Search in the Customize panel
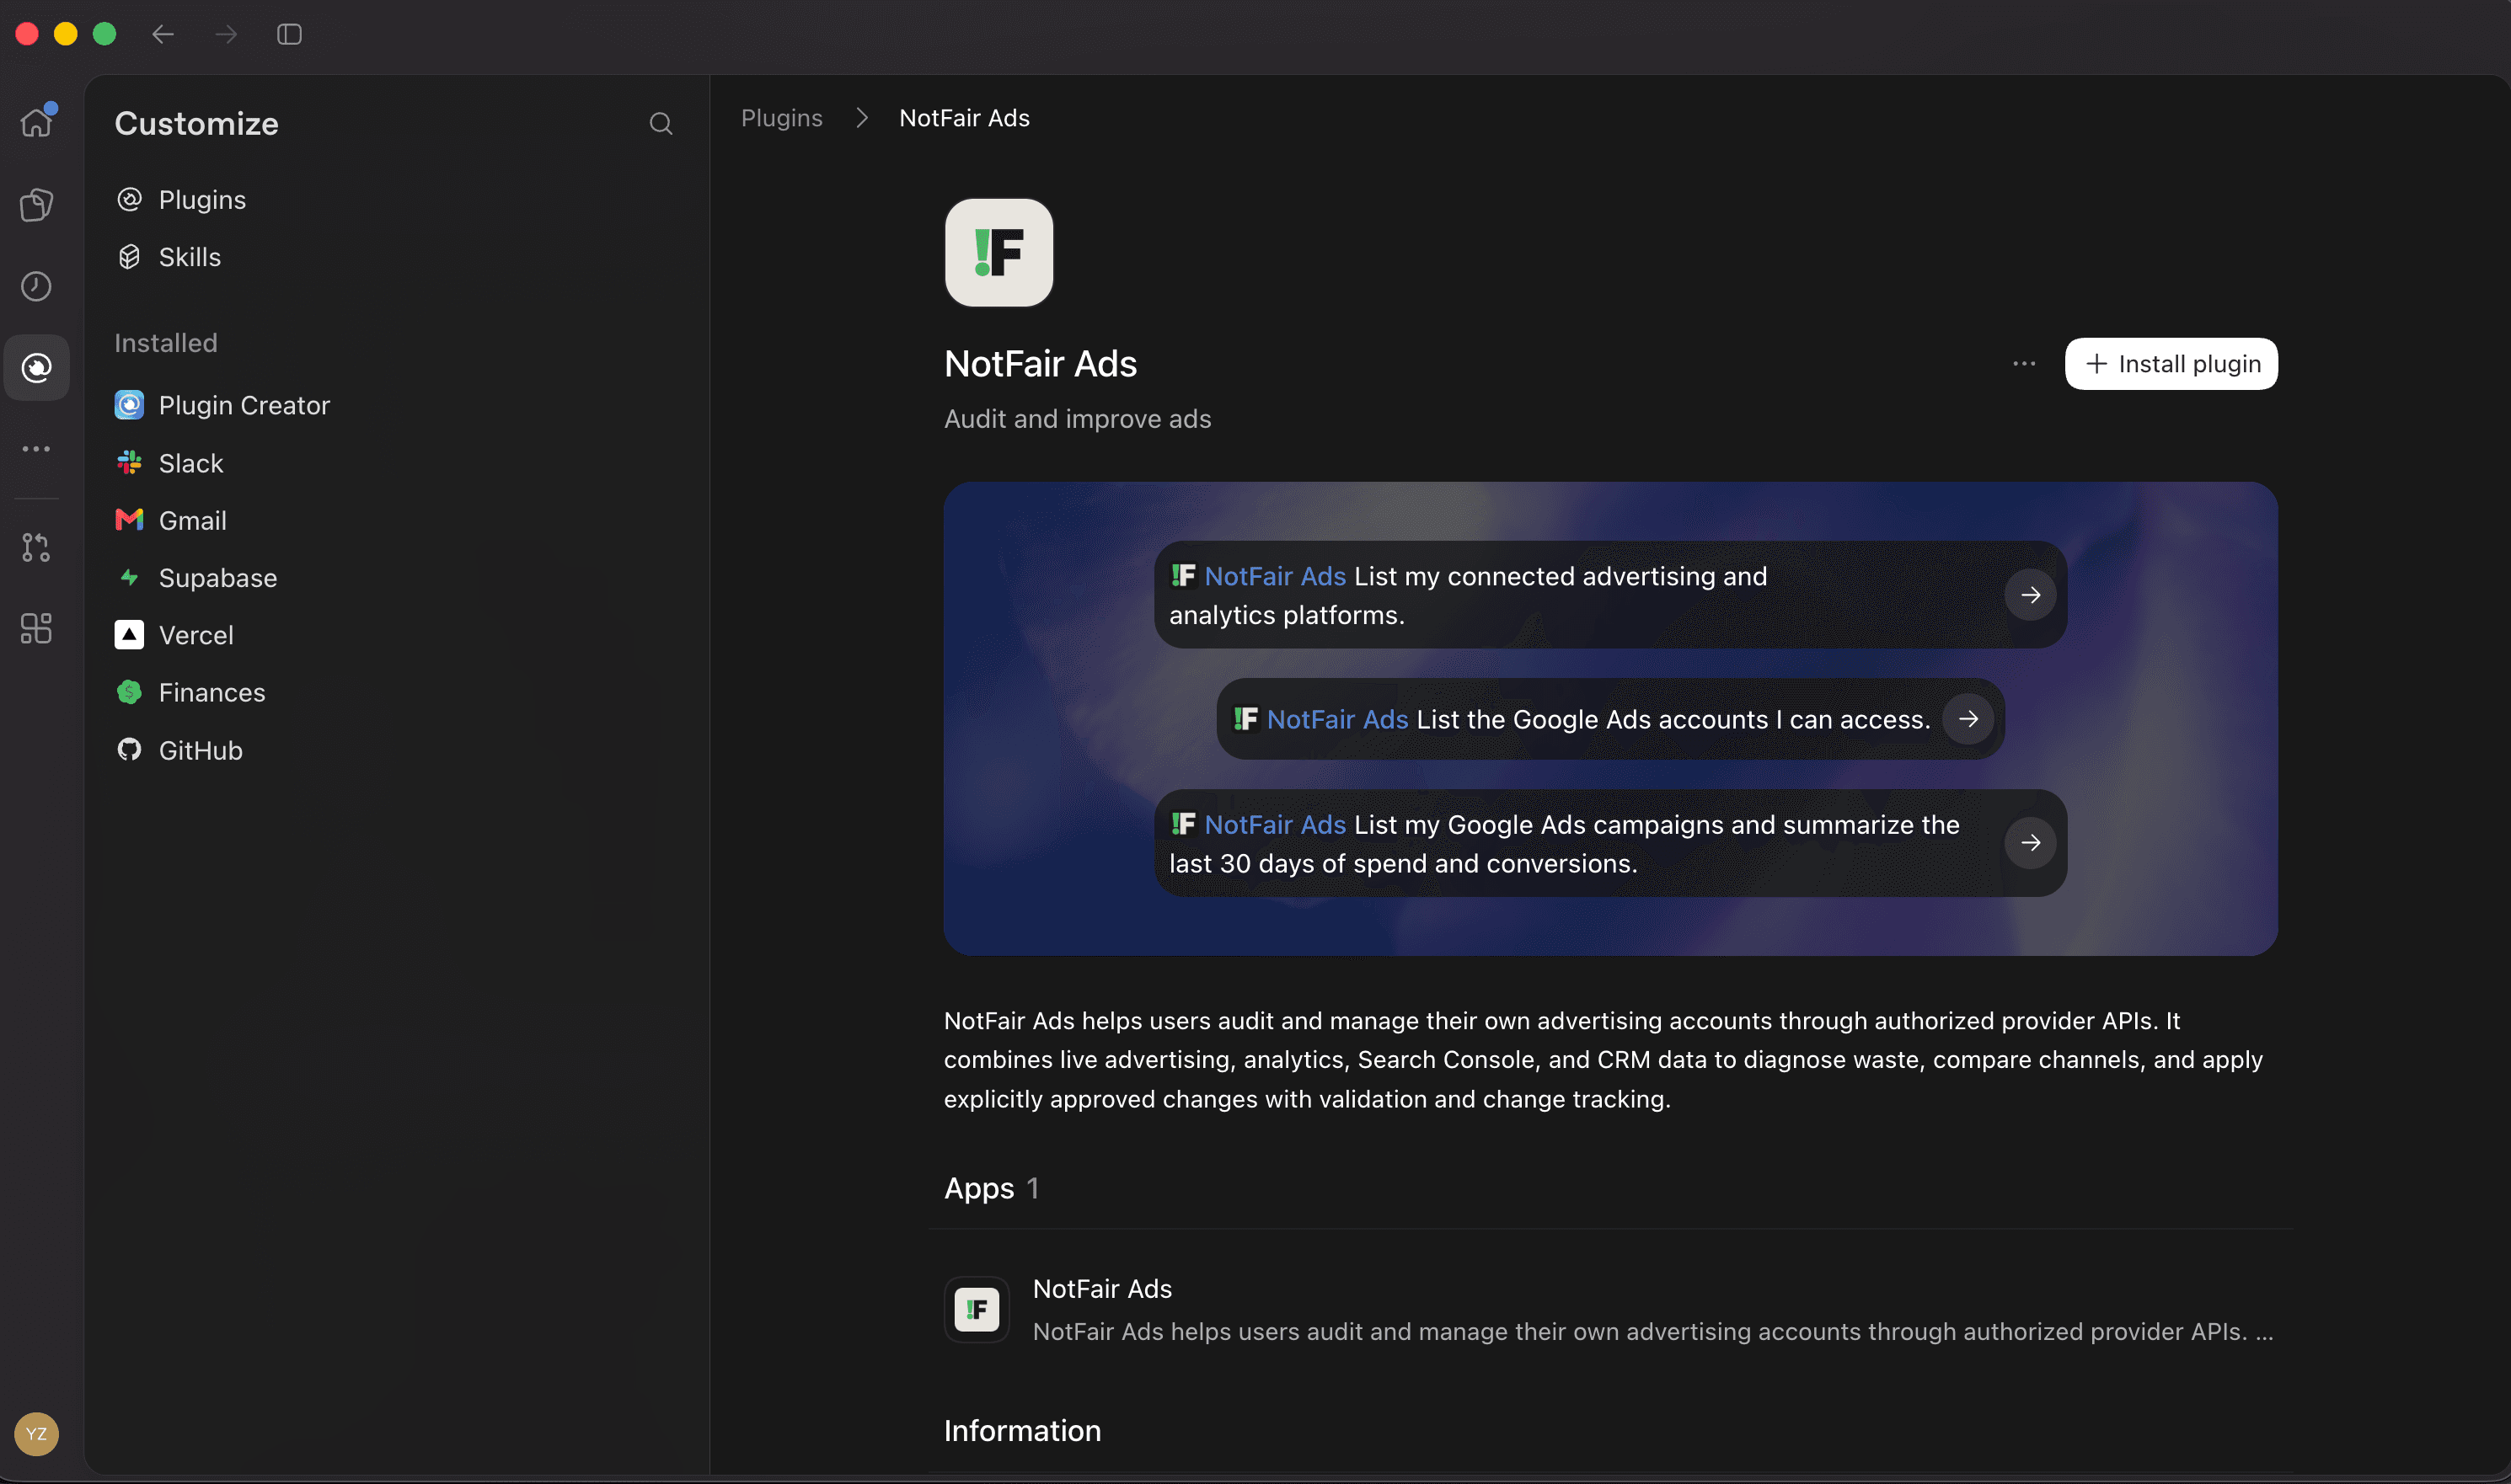The image size is (2511, 1484). [x=661, y=123]
